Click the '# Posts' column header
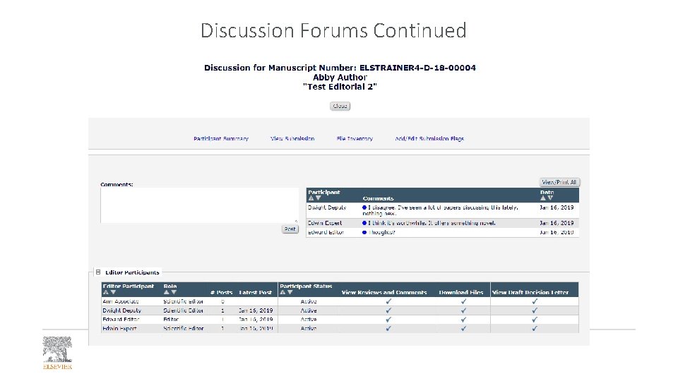Viewport: 678px width, 381px height. [x=221, y=292]
